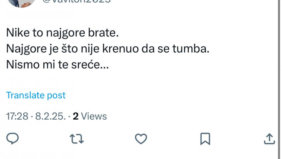
Task: Reply using the speech bubble icon
Action: [x=13, y=139]
